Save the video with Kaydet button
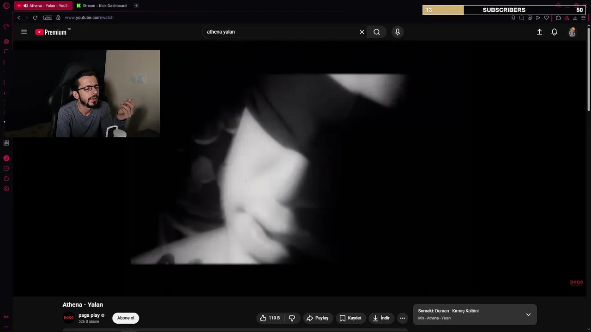 350,318
